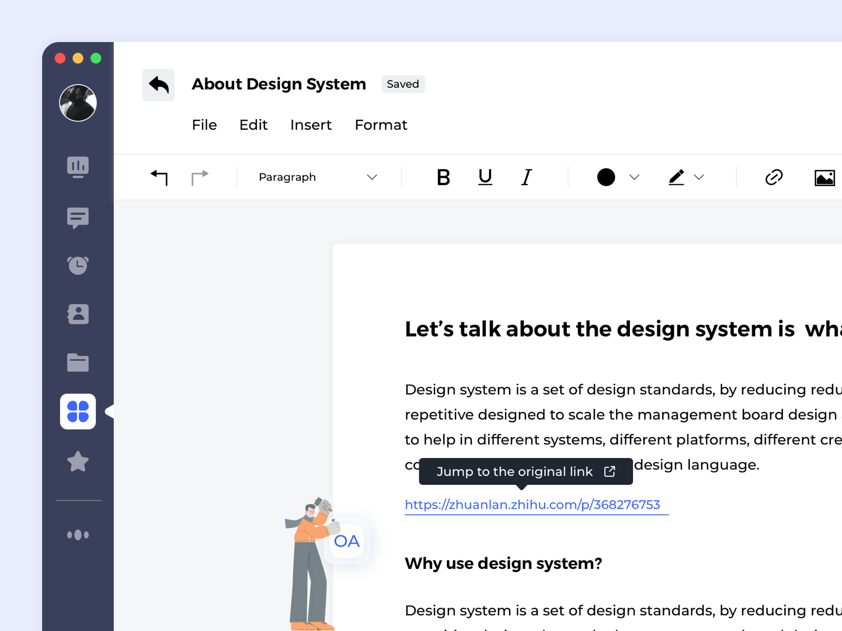Image resolution: width=842 pixels, height=631 pixels.
Task: Expand the text color dropdown chevron
Action: click(x=634, y=177)
